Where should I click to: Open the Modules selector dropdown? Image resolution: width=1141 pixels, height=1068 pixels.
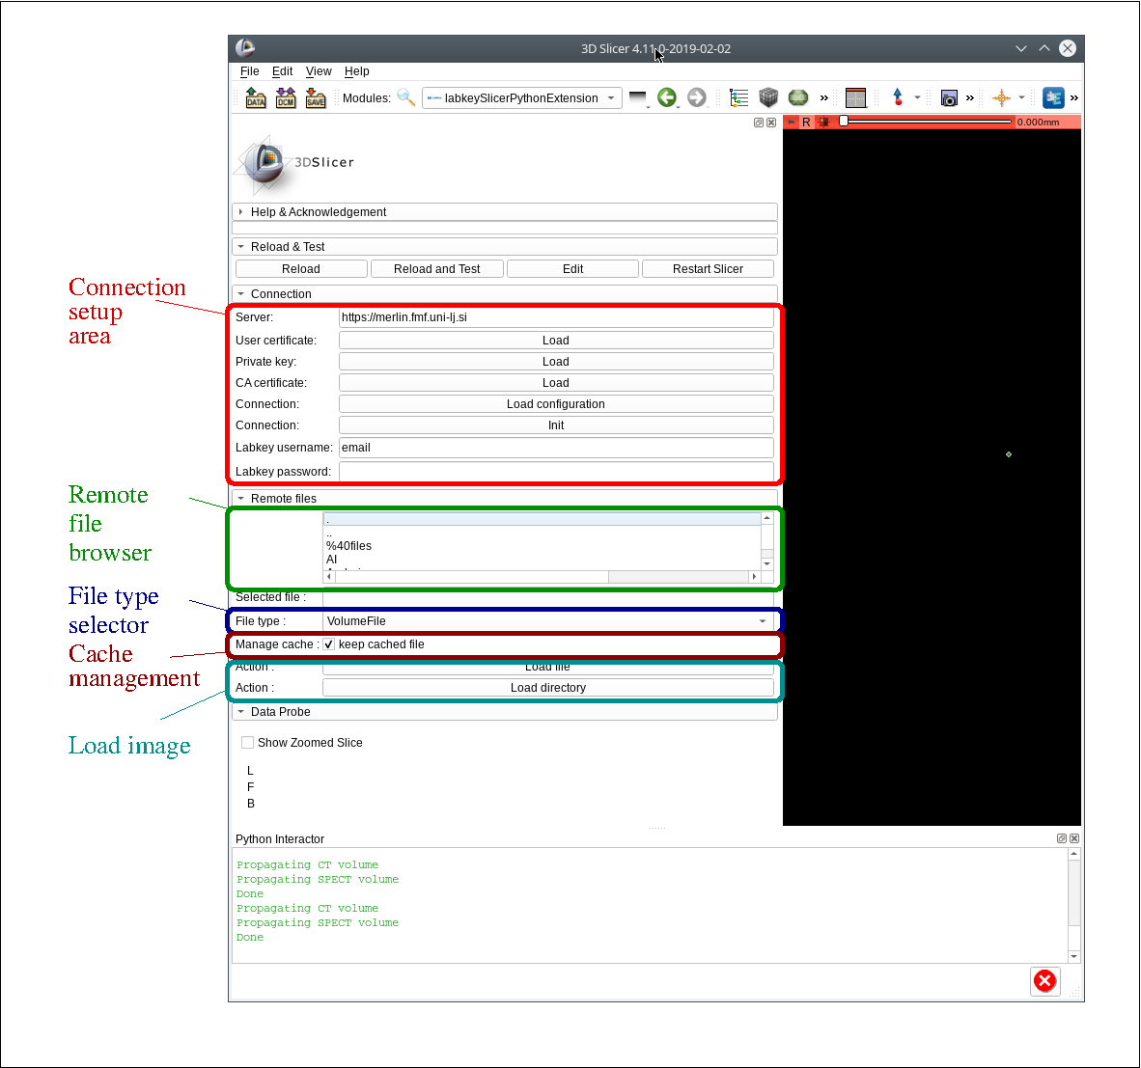pos(521,97)
